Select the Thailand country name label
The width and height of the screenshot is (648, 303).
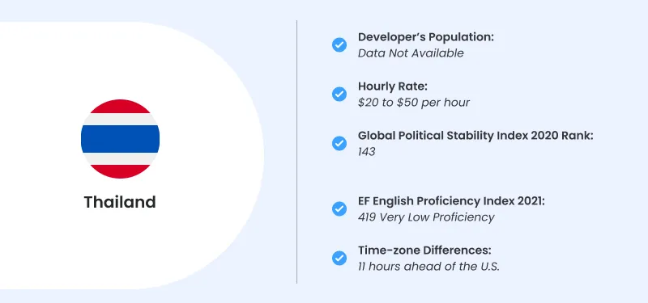pos(120,202)
